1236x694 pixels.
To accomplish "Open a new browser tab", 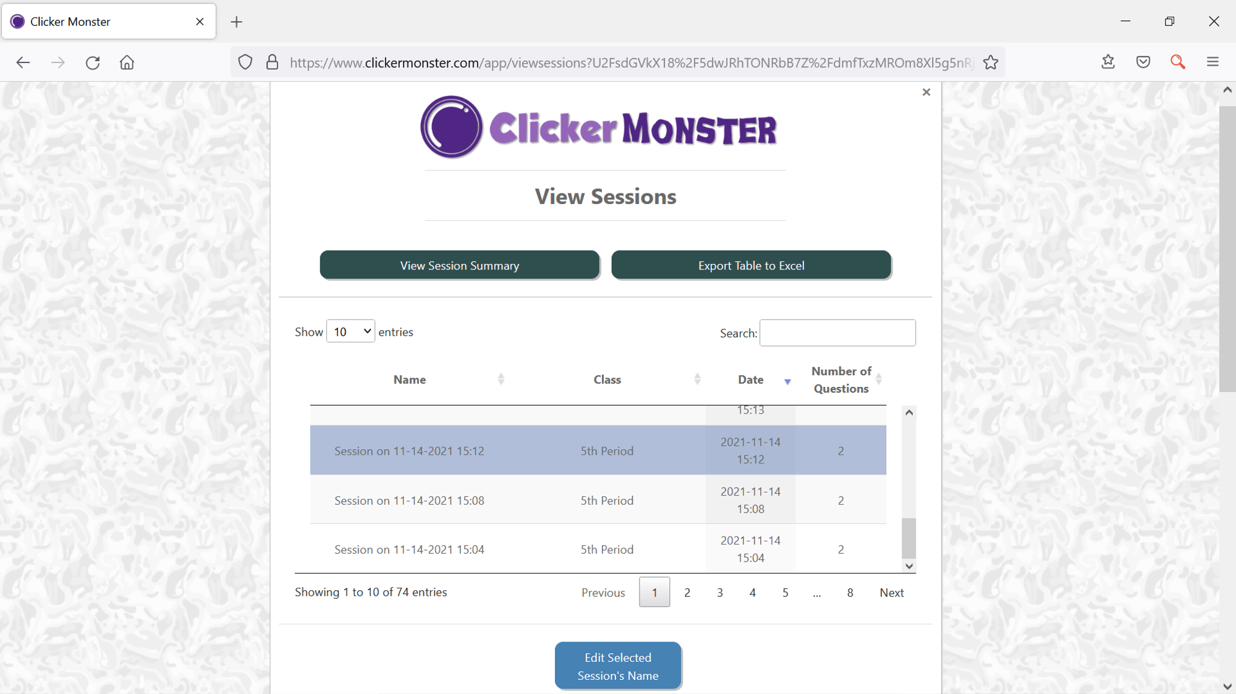I will 237,22.
